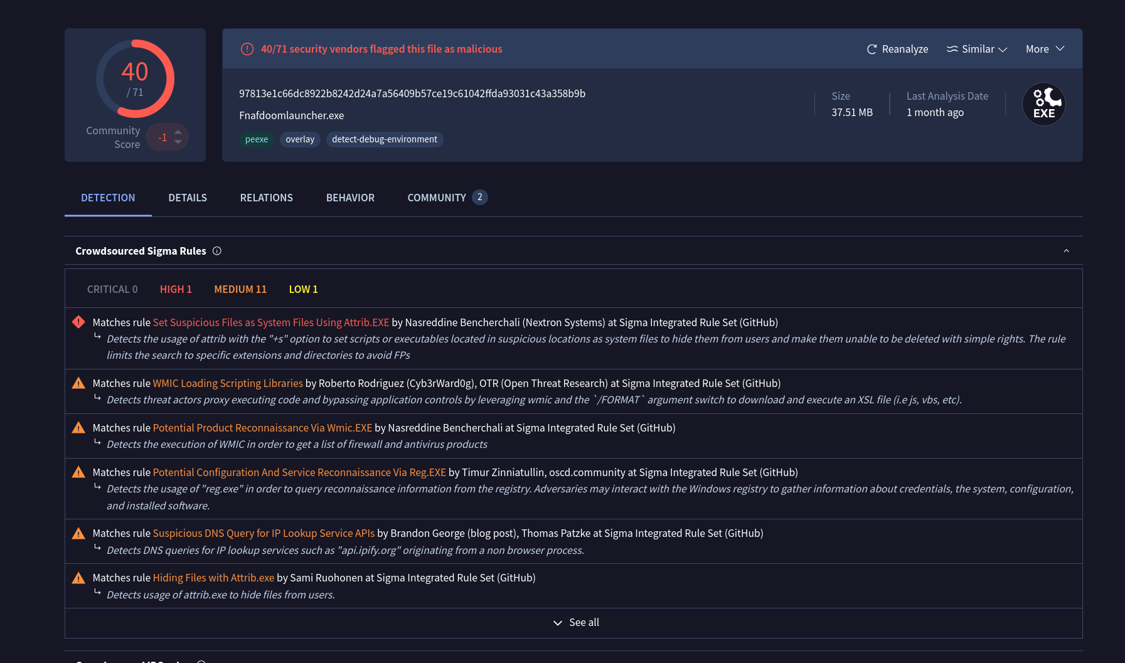Click sub-arrow icon under firewall and antivirus description

(97, 442)
